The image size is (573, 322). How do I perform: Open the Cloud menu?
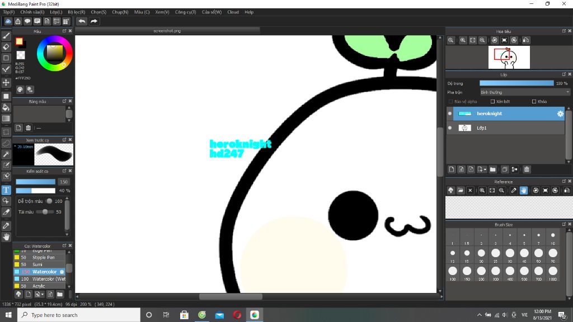(x=233, y=12)
